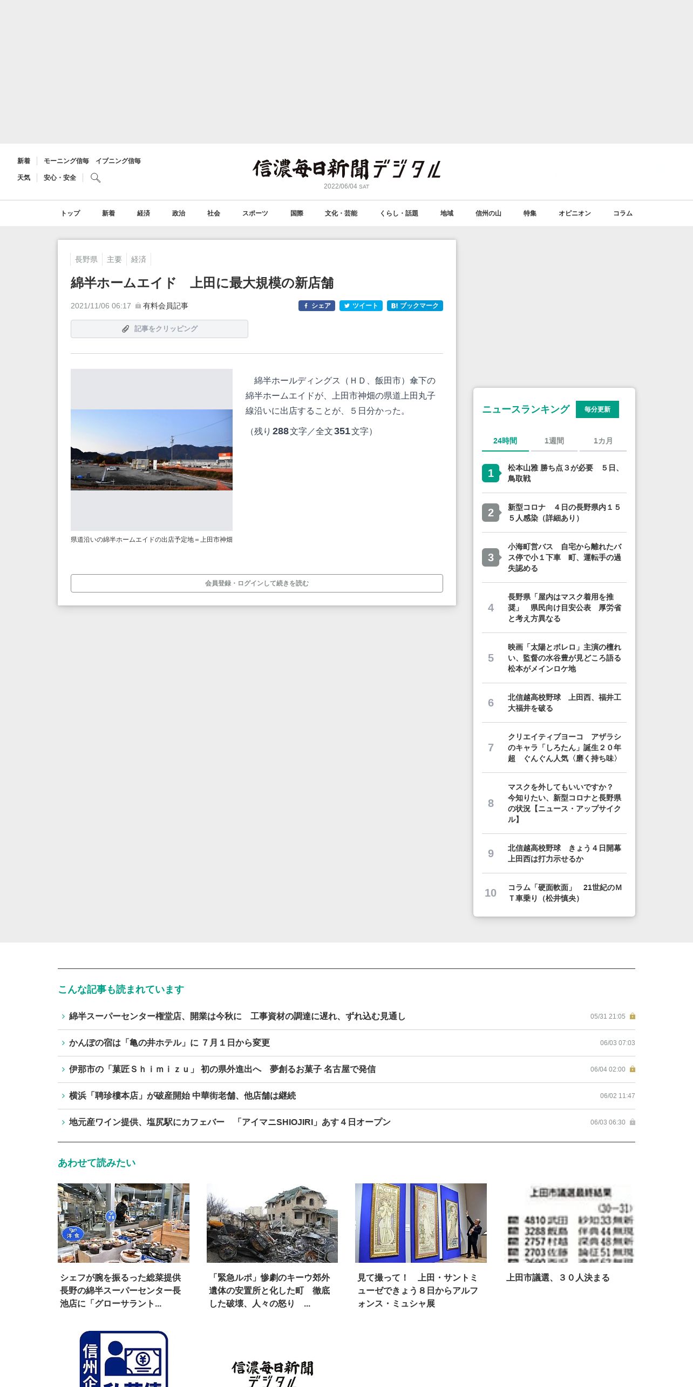
Task: Open 綿半スーパーセンター権堂店 related article
Action: point(237,1016)
